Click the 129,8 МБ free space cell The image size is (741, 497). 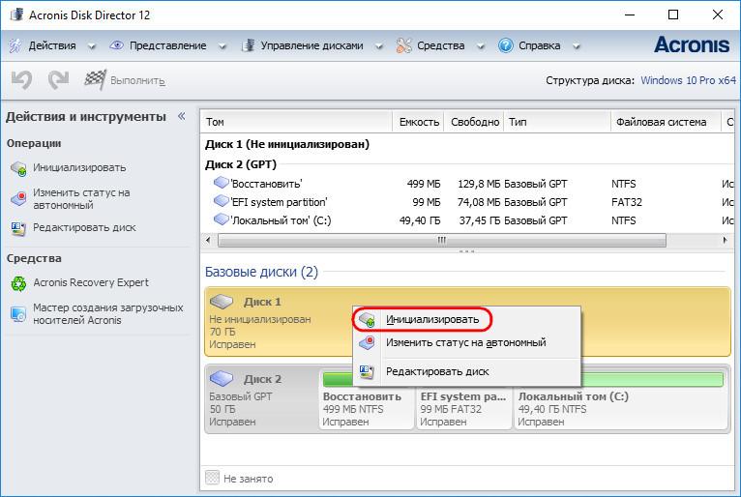pos(478,184)
